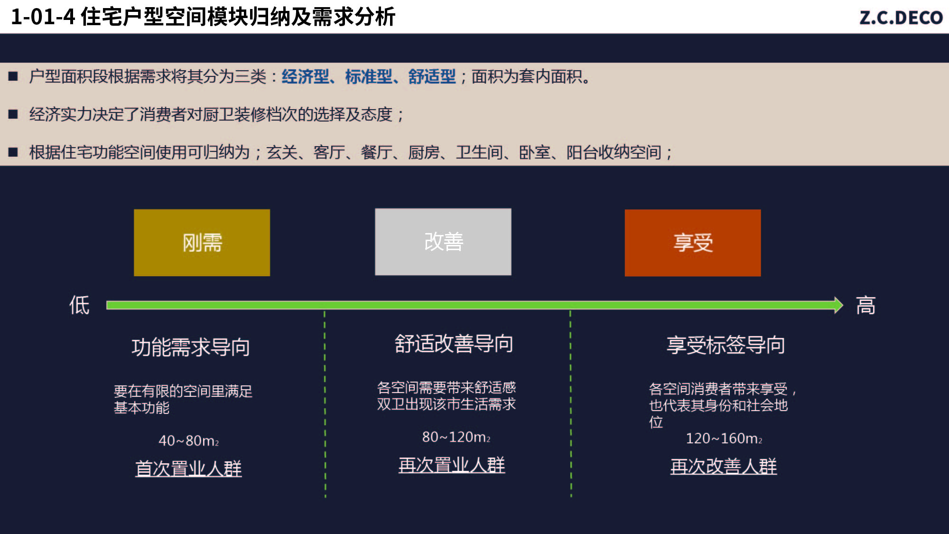Click the 再次置业人群 underlined text
The height and width of the screenshot is (534, 949).
[451, 465]
